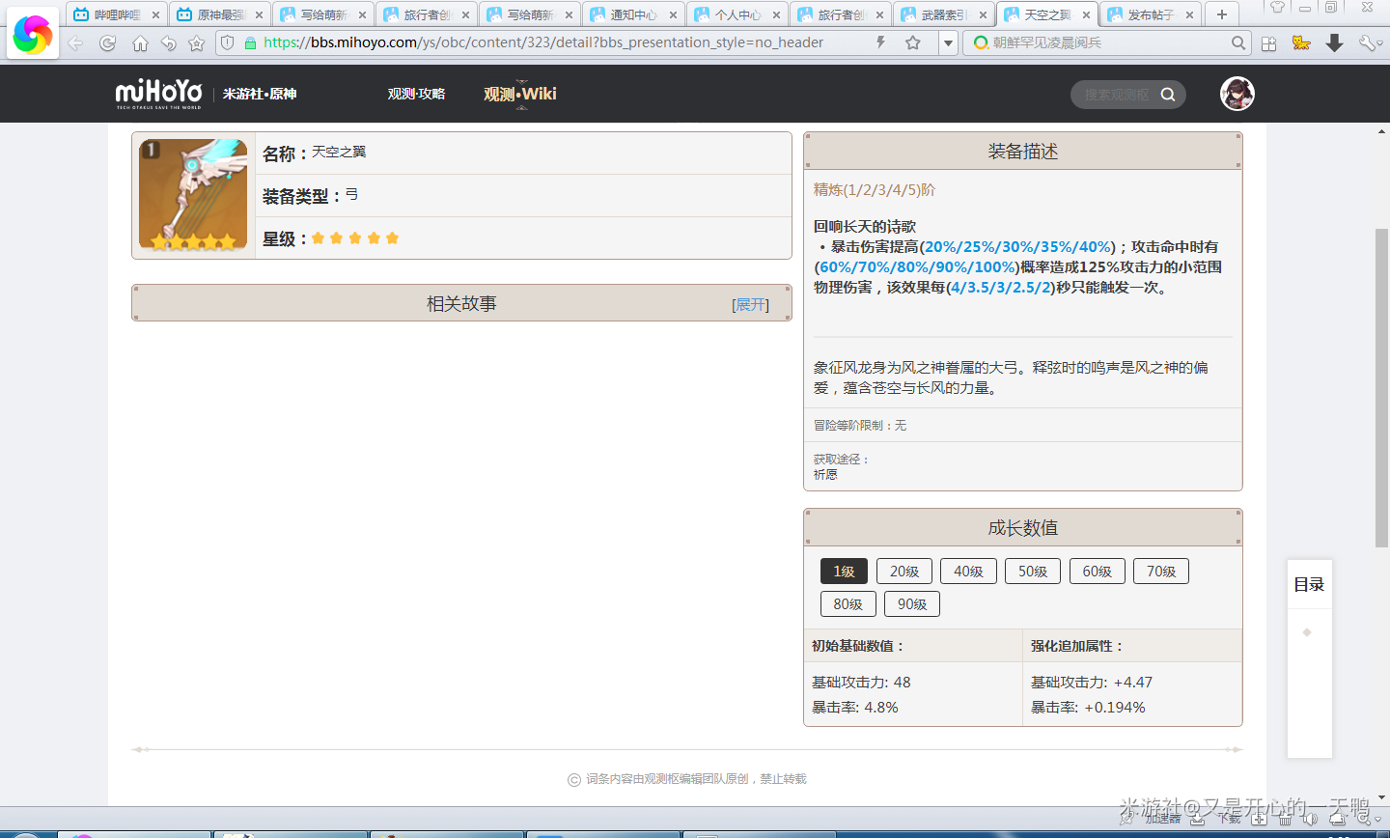Click the 装备描述 panel header
Screen dimensions: 1390x838
(1023, 152)
